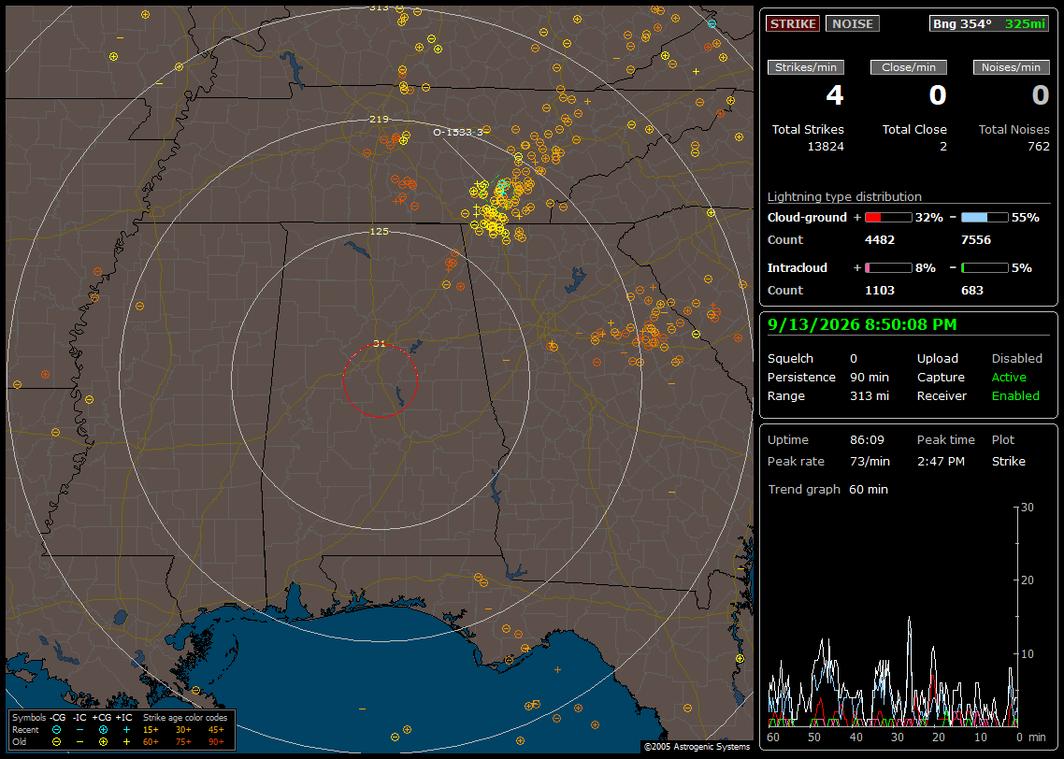
Task: Toggle the Capture Active status
Action: point(1009,377)
